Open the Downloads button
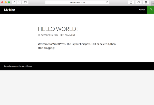154x105 pixels. (146, 2)
